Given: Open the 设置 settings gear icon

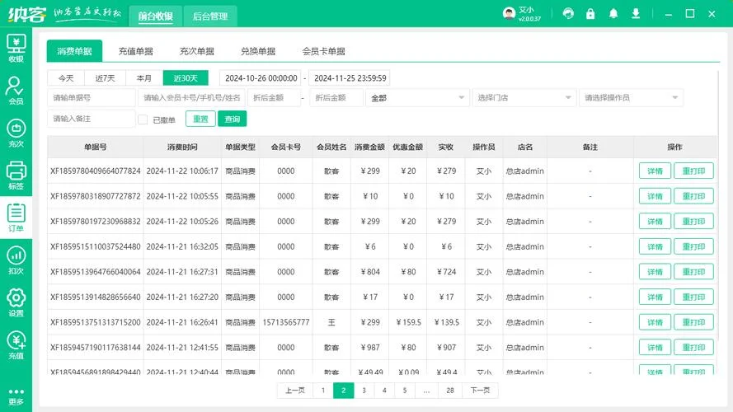Looking at the screenshot, I should tap(16, 302).
